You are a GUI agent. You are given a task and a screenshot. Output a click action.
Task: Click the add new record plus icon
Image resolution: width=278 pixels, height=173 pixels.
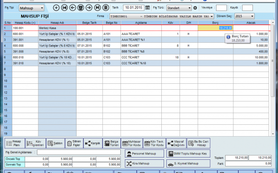[x=56, y=8]
